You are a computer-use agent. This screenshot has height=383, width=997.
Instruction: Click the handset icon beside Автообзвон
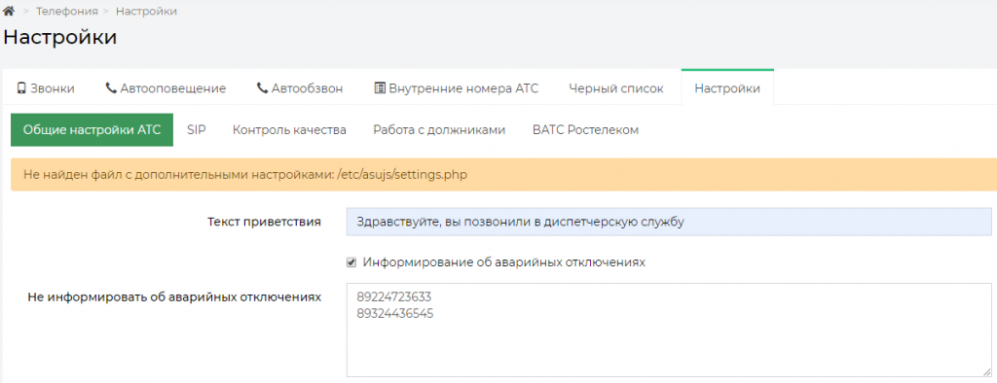coord(263,88)
